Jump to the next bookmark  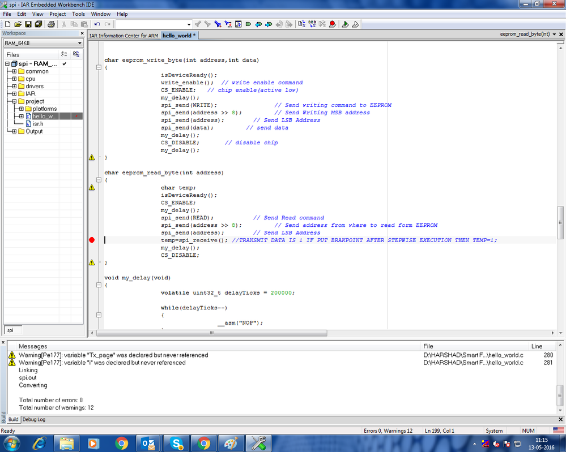click(x=269, y=24)
